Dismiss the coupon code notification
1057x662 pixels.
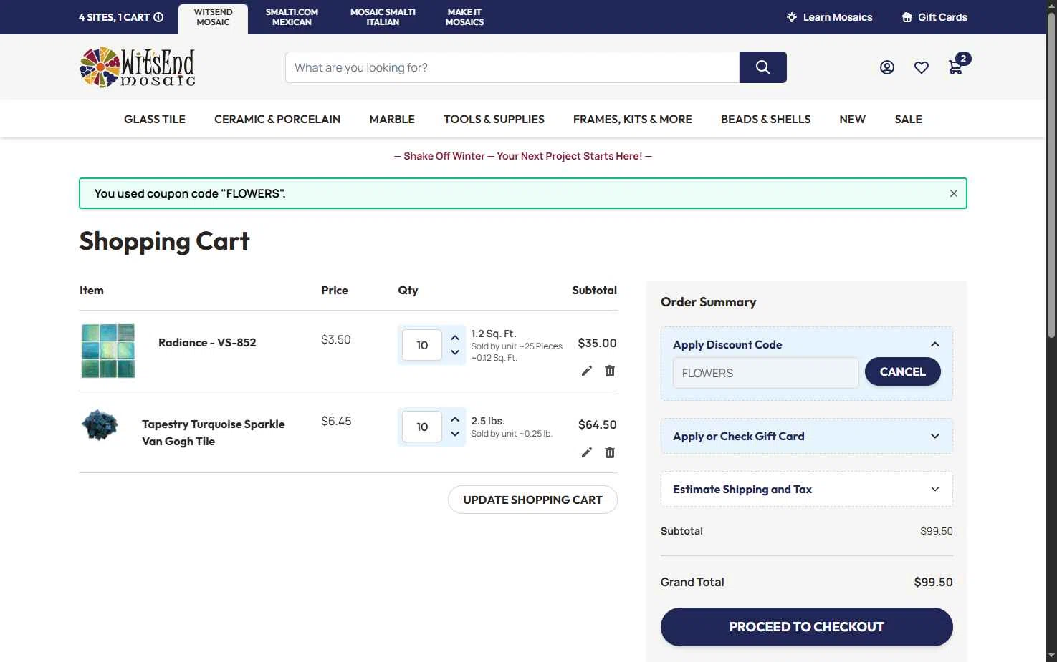954,193
